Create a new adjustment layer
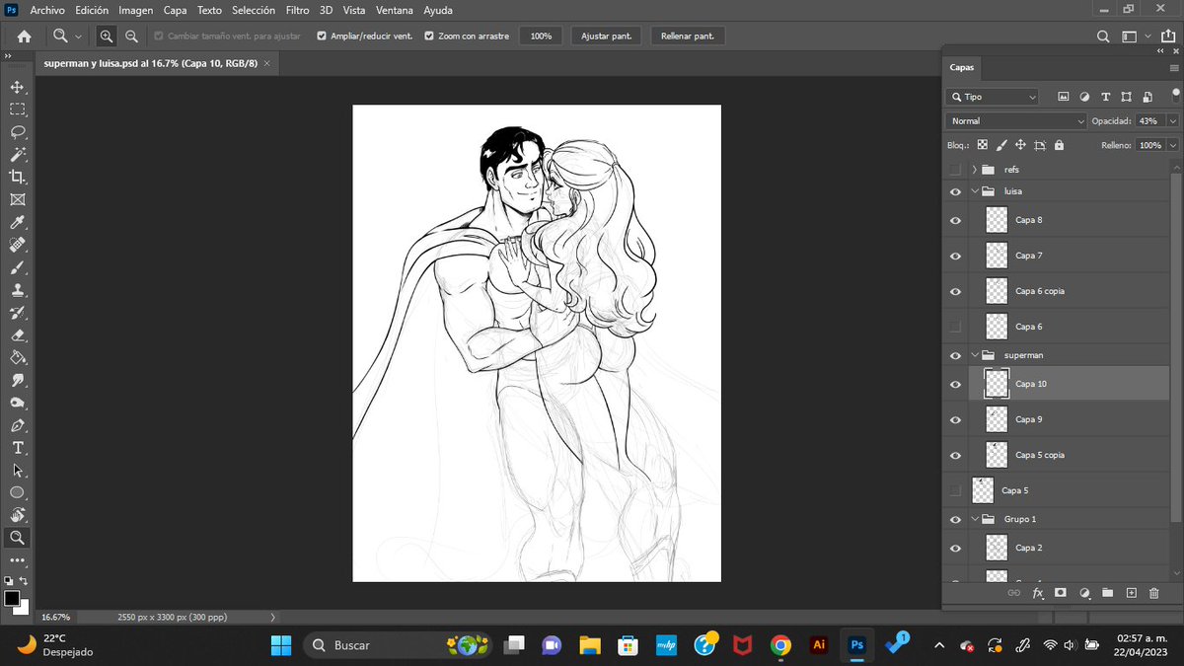 1084,593
